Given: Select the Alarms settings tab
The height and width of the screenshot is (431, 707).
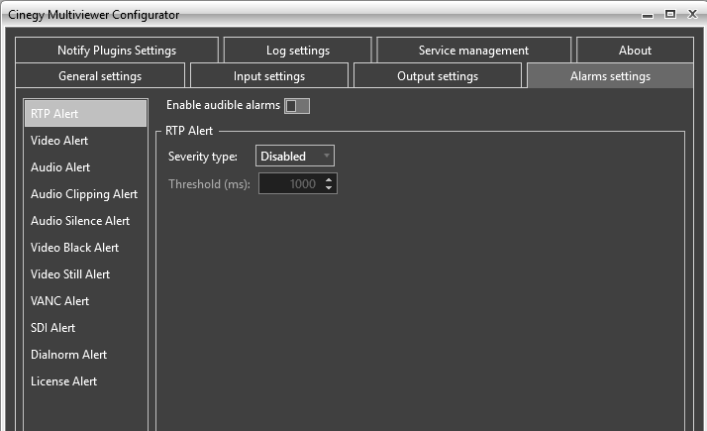Looking at the screenshot, I should 610,76.
